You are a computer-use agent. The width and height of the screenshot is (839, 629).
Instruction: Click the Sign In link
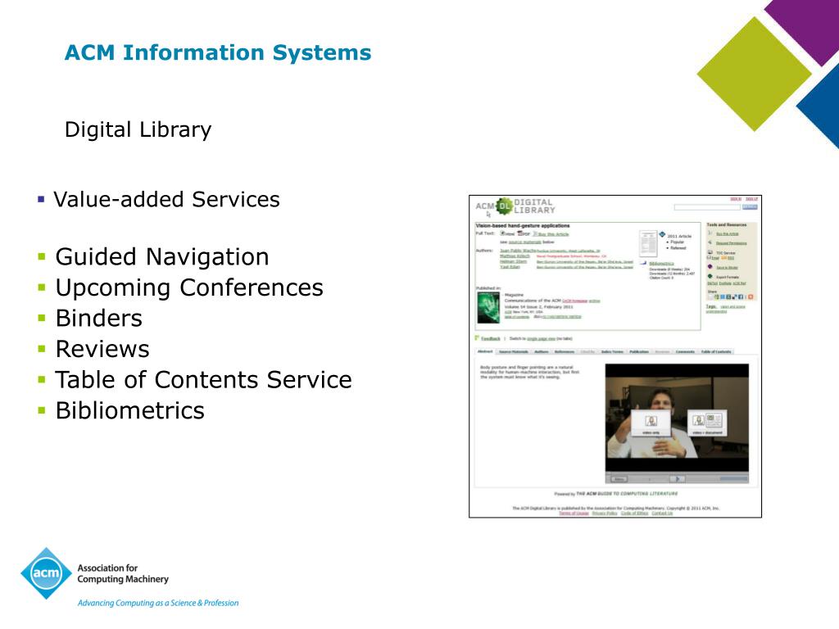pos(737,199)
